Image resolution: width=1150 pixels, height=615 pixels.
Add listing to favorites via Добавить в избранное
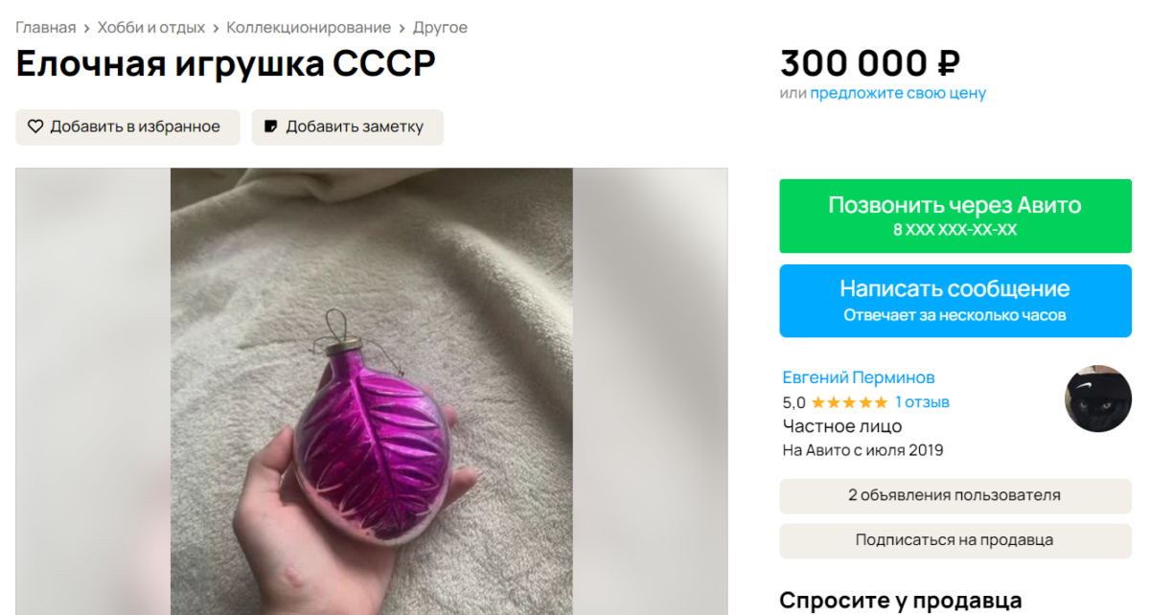coord(127,127)
